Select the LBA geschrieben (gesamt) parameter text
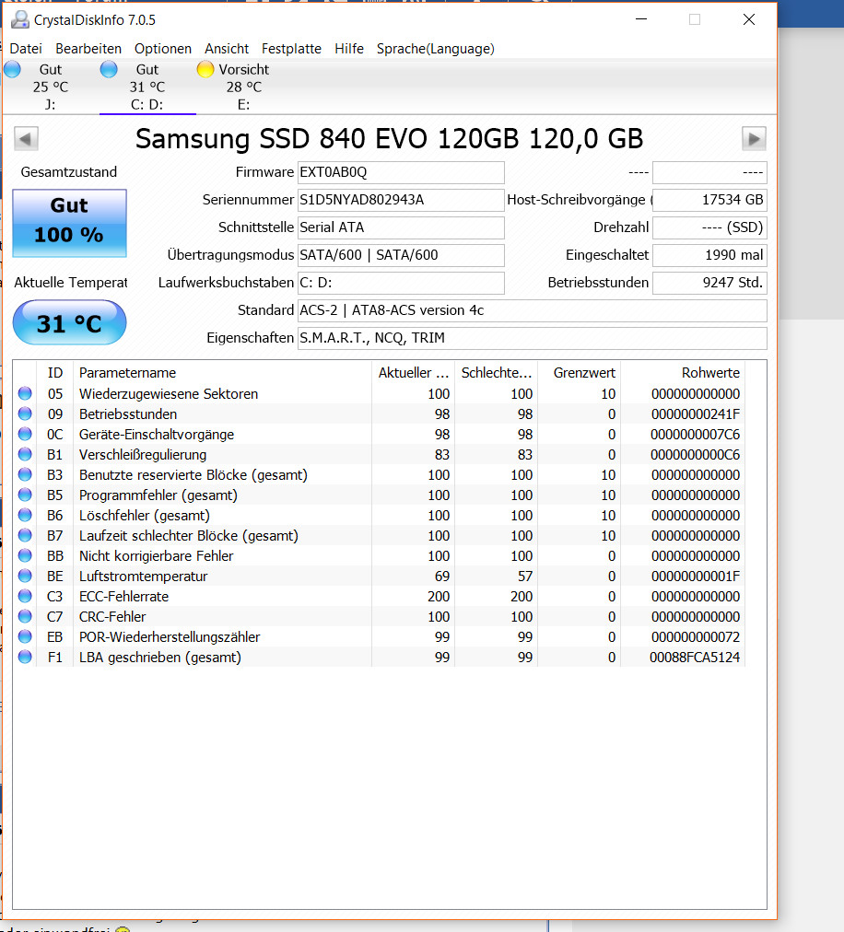The width and height of the screenshot is (844, 932). (x=160, y=658)
